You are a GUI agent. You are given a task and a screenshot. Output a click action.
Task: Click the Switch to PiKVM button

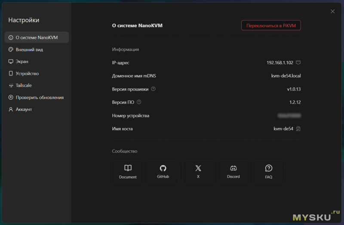pos(271,25)
